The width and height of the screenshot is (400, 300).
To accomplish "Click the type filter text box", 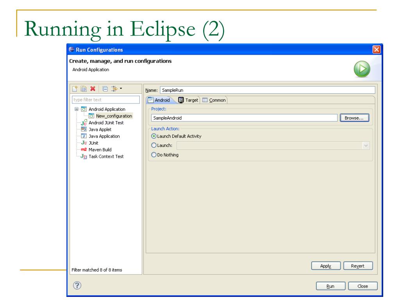I will pos(106,100).
